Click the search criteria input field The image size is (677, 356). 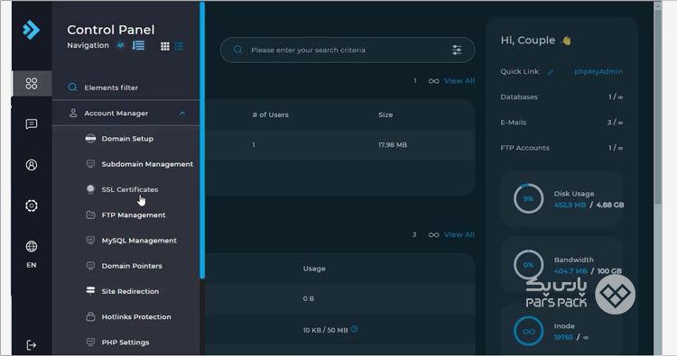[348, 50]
